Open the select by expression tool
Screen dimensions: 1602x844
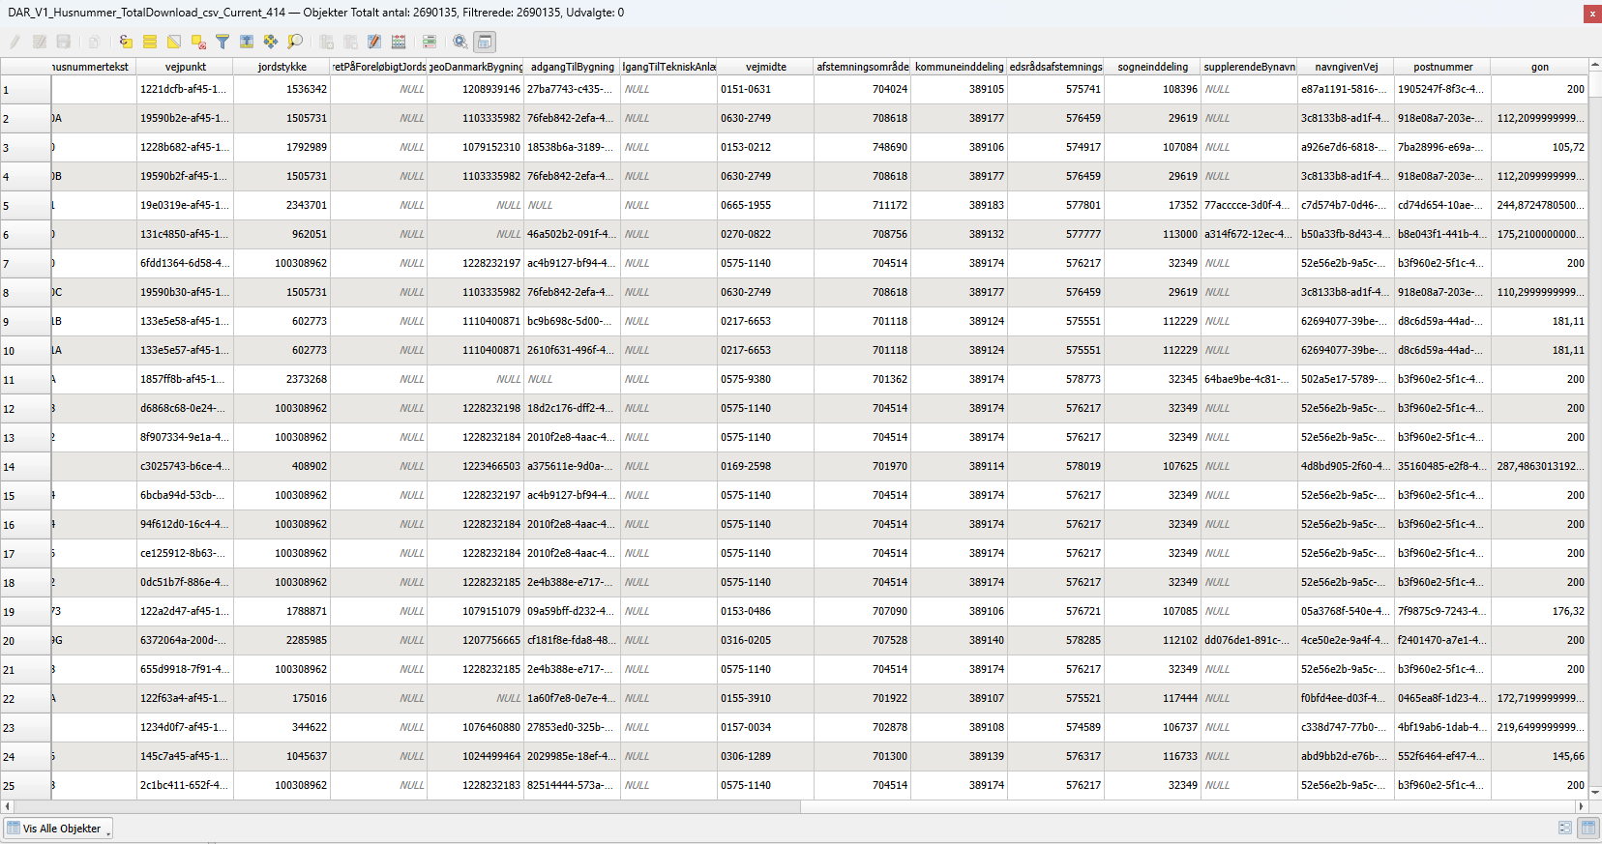coord(126,42)
